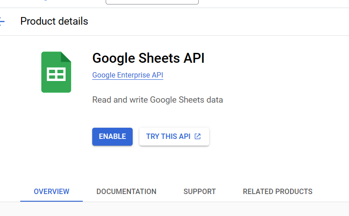This screenshot has height=216, width=349.
Task: Switch to RELATED PRODUCTS tab
Action: tap(277, 191)
